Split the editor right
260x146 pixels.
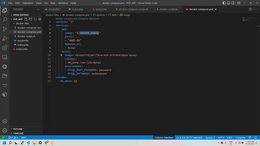pos(250,9)
